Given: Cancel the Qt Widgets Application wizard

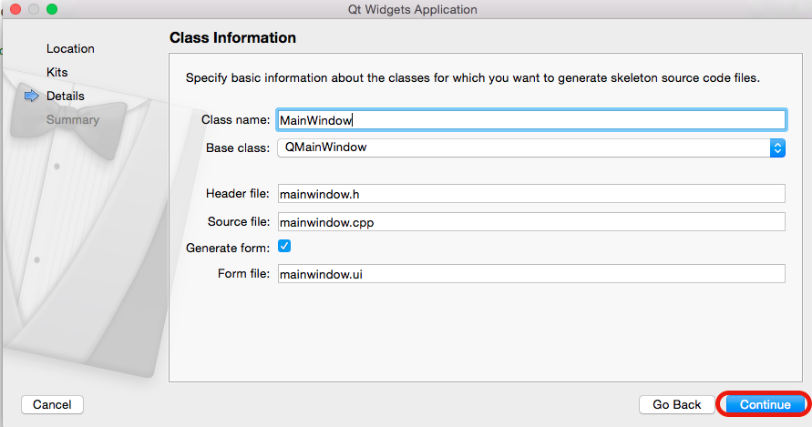Looking at the screenshot, I should [x=52, y=404].
